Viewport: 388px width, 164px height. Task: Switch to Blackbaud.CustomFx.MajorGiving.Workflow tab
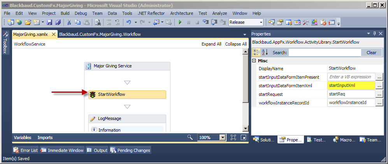100,34
